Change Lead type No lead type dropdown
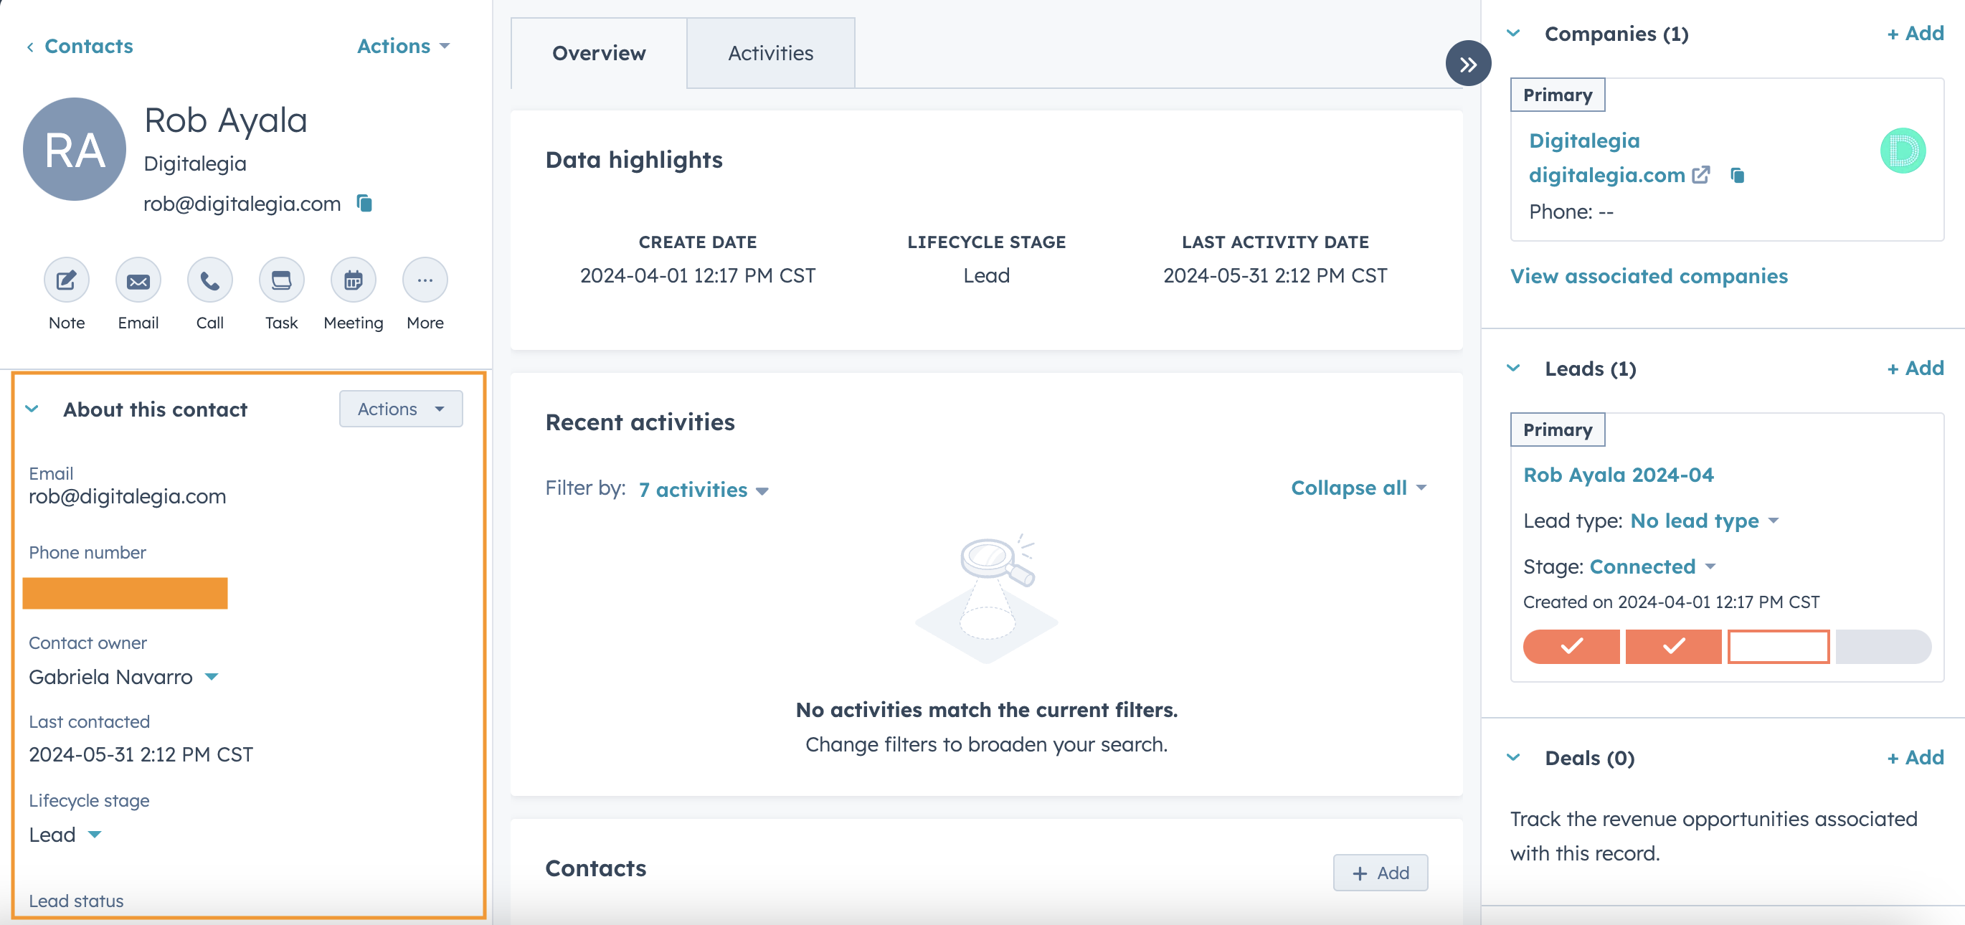 point(1704,521)
